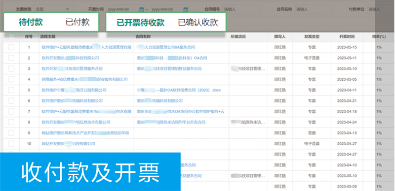The width and height of the screenshot is (395, 191).
Task: Open the start date calendar icon
Action: coord(142,9)
